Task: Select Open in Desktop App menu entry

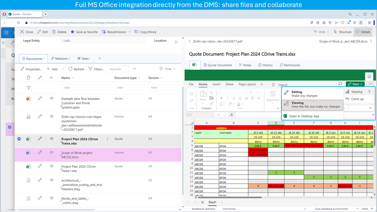Action: coord(312,116)
